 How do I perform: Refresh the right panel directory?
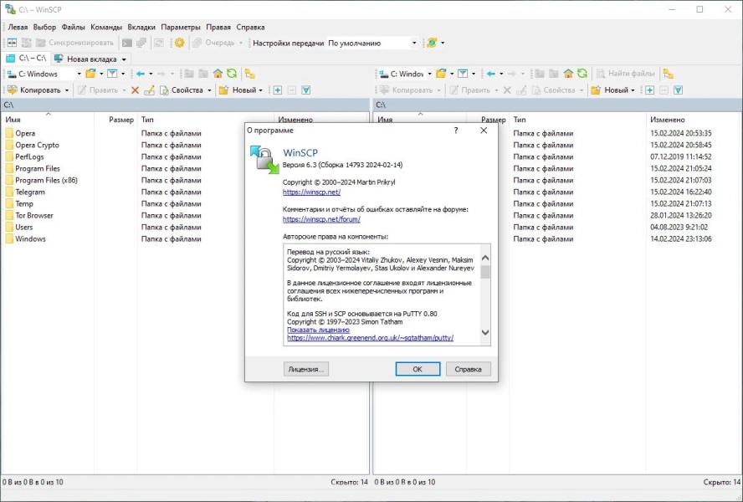point(582,74)
